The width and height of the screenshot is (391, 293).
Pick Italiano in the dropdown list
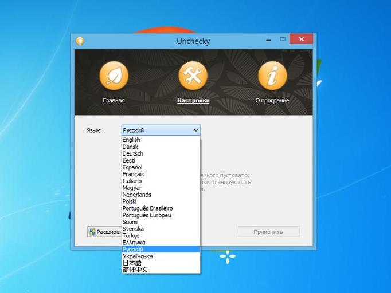coord(161,181)
